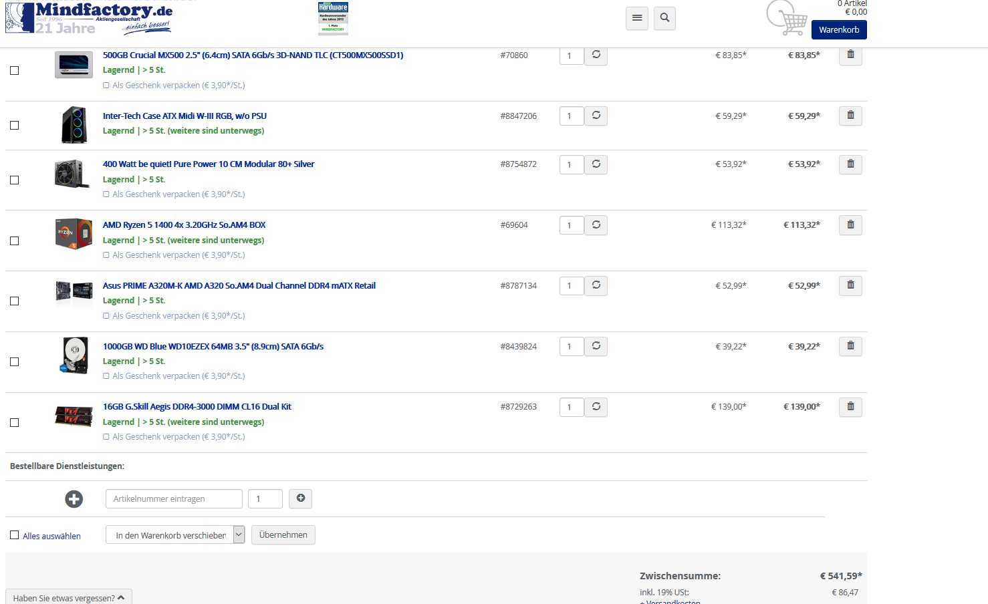The image size is (988, 604).
Task: Select the WD Blue 1000GB row checkbox
Action: pos(14,361)
